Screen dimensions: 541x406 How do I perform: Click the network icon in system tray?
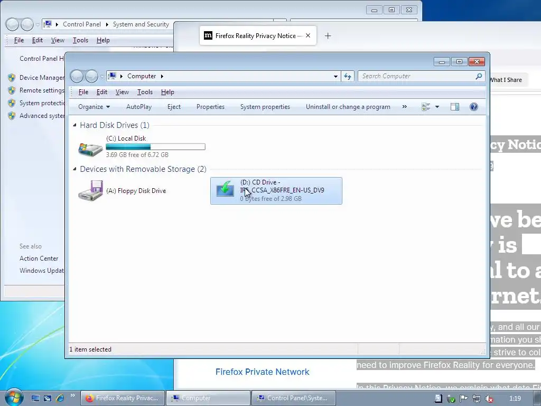[x=477, y=399]
